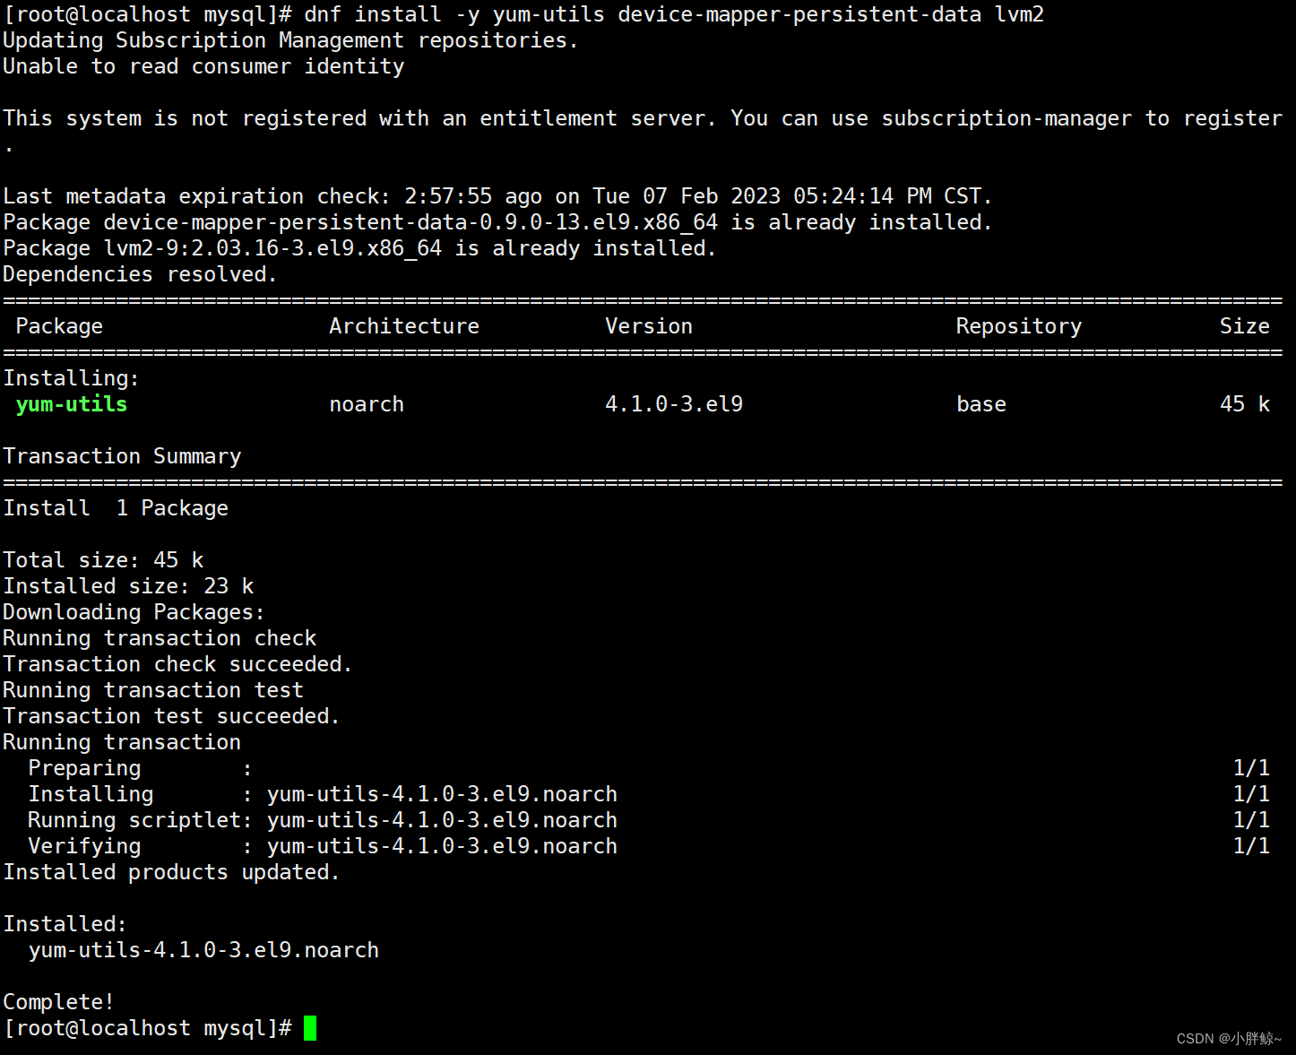Click the 'subscription-manager' word

pyautogui.click(x=1007, y=118)
